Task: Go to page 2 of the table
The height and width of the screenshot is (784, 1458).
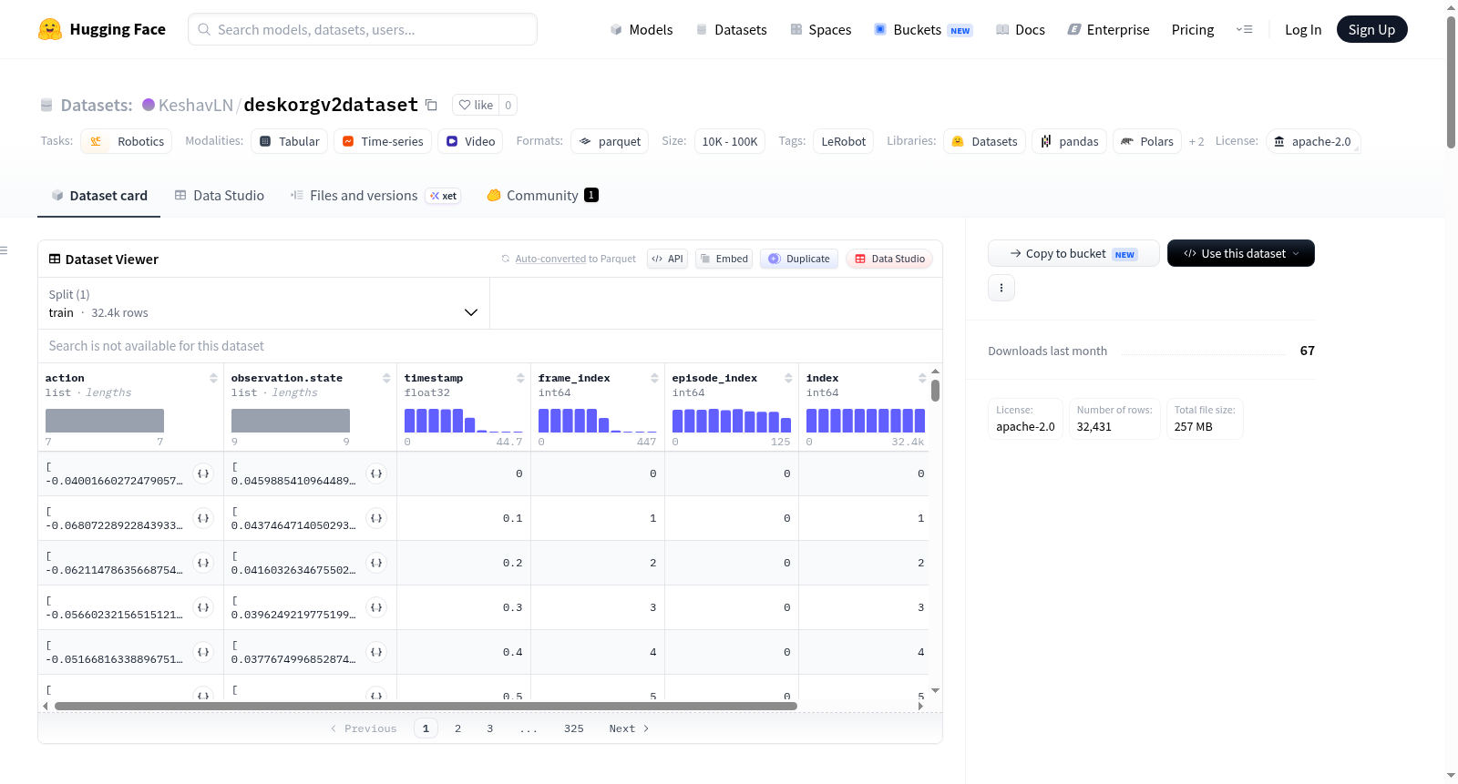Action: [x=457, y=728]
